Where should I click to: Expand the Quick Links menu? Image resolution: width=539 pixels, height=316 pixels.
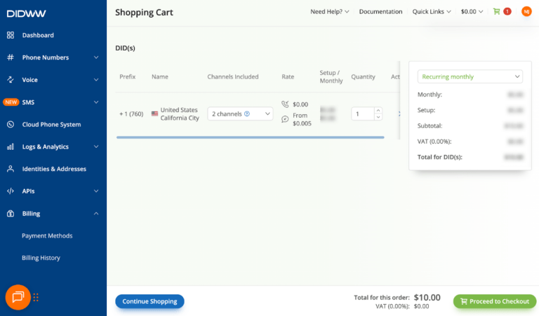tap(432, 12)
